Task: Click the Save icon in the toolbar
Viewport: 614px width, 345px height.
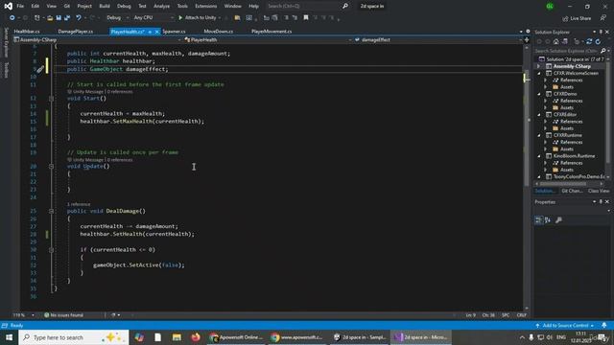Action: pyautogui.click(x=59, y=17)
